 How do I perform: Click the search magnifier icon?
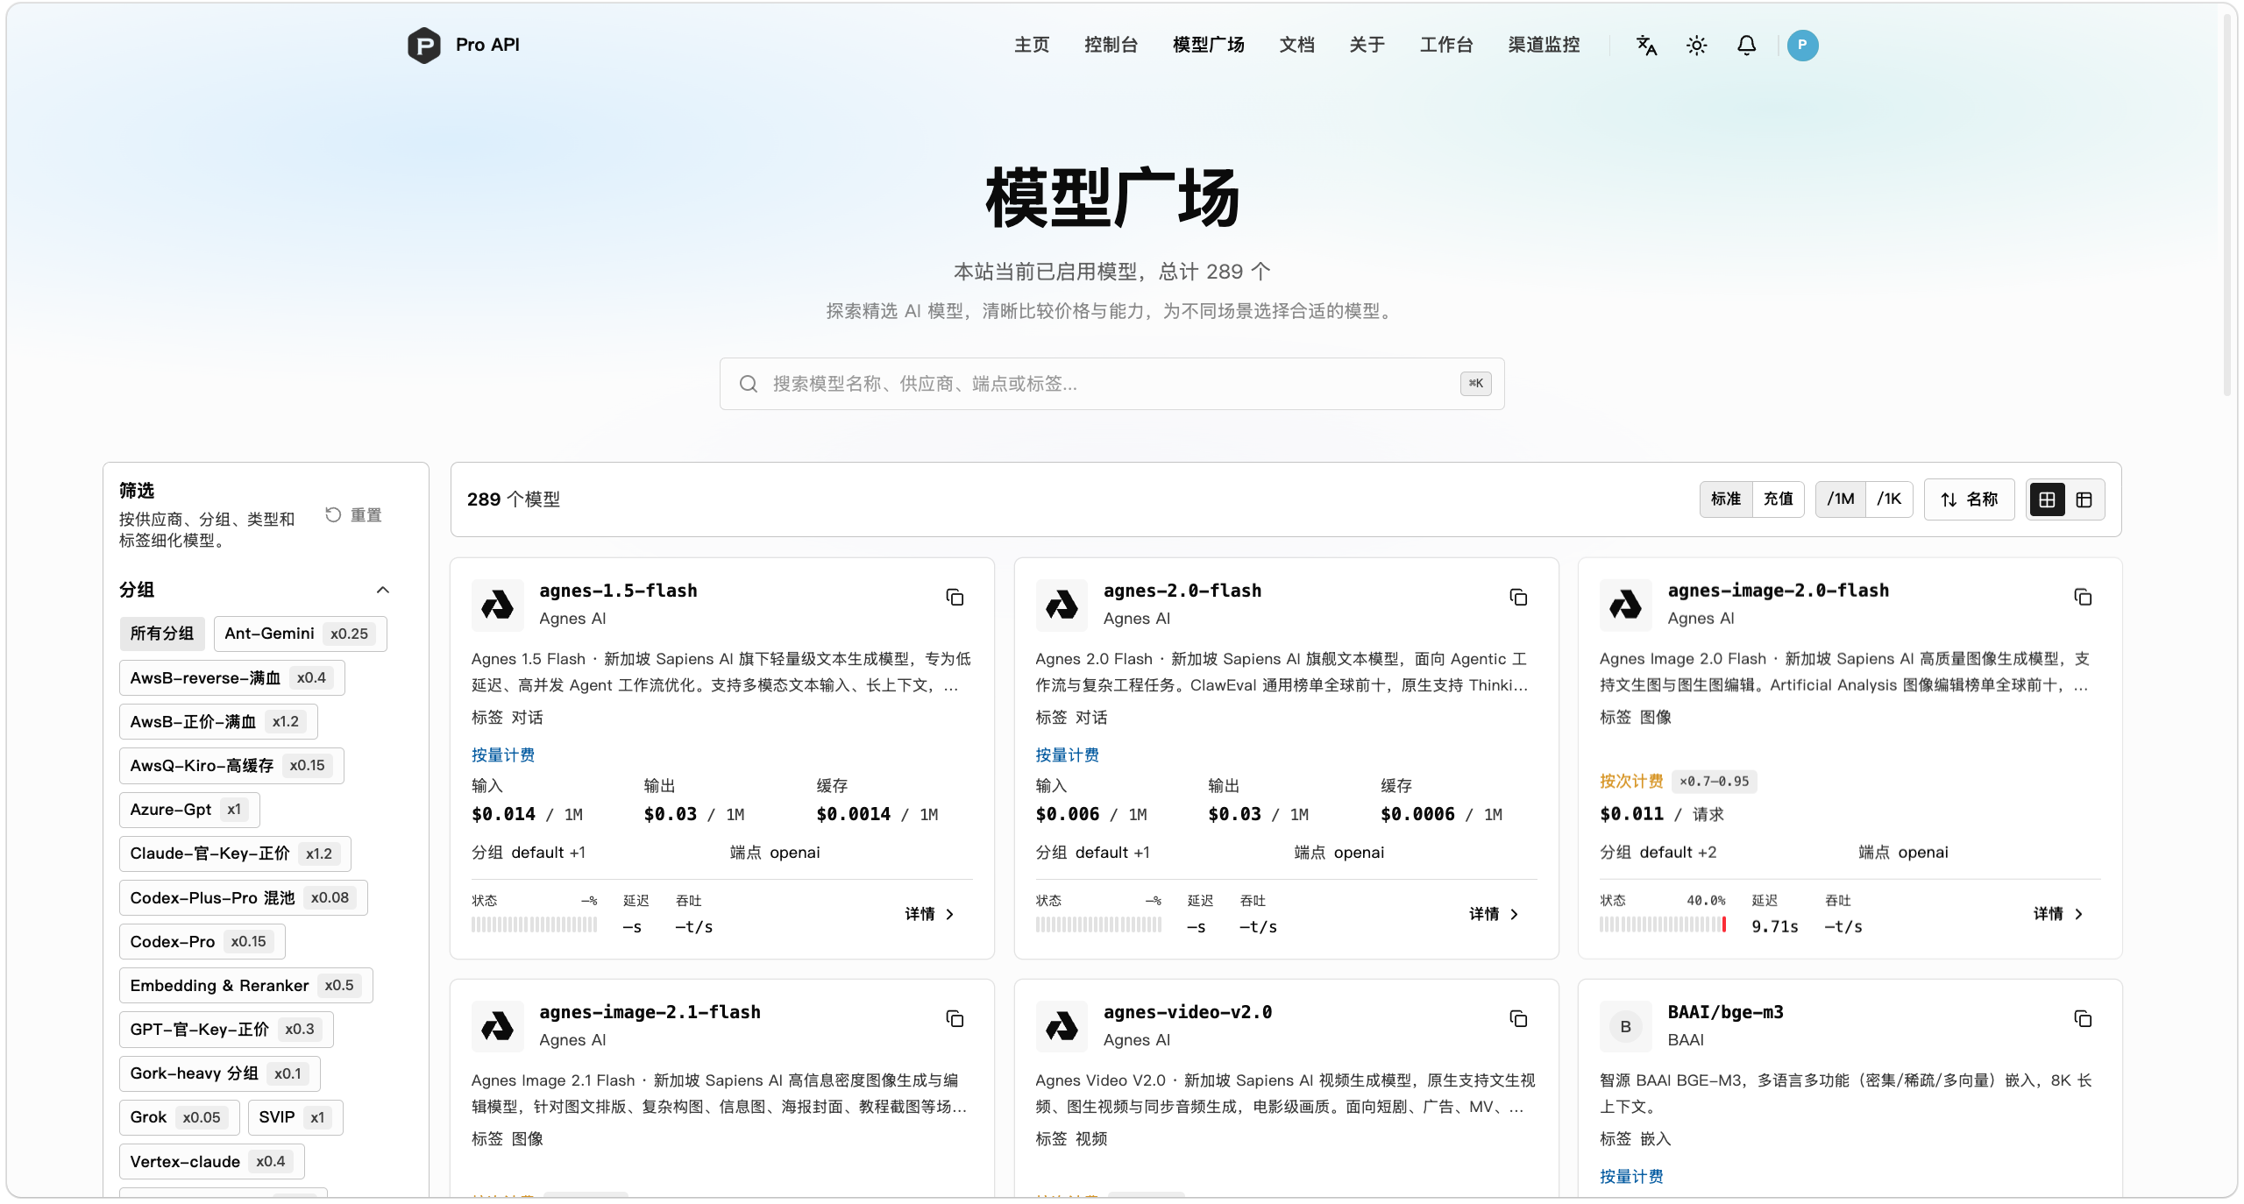coord(748,384)
